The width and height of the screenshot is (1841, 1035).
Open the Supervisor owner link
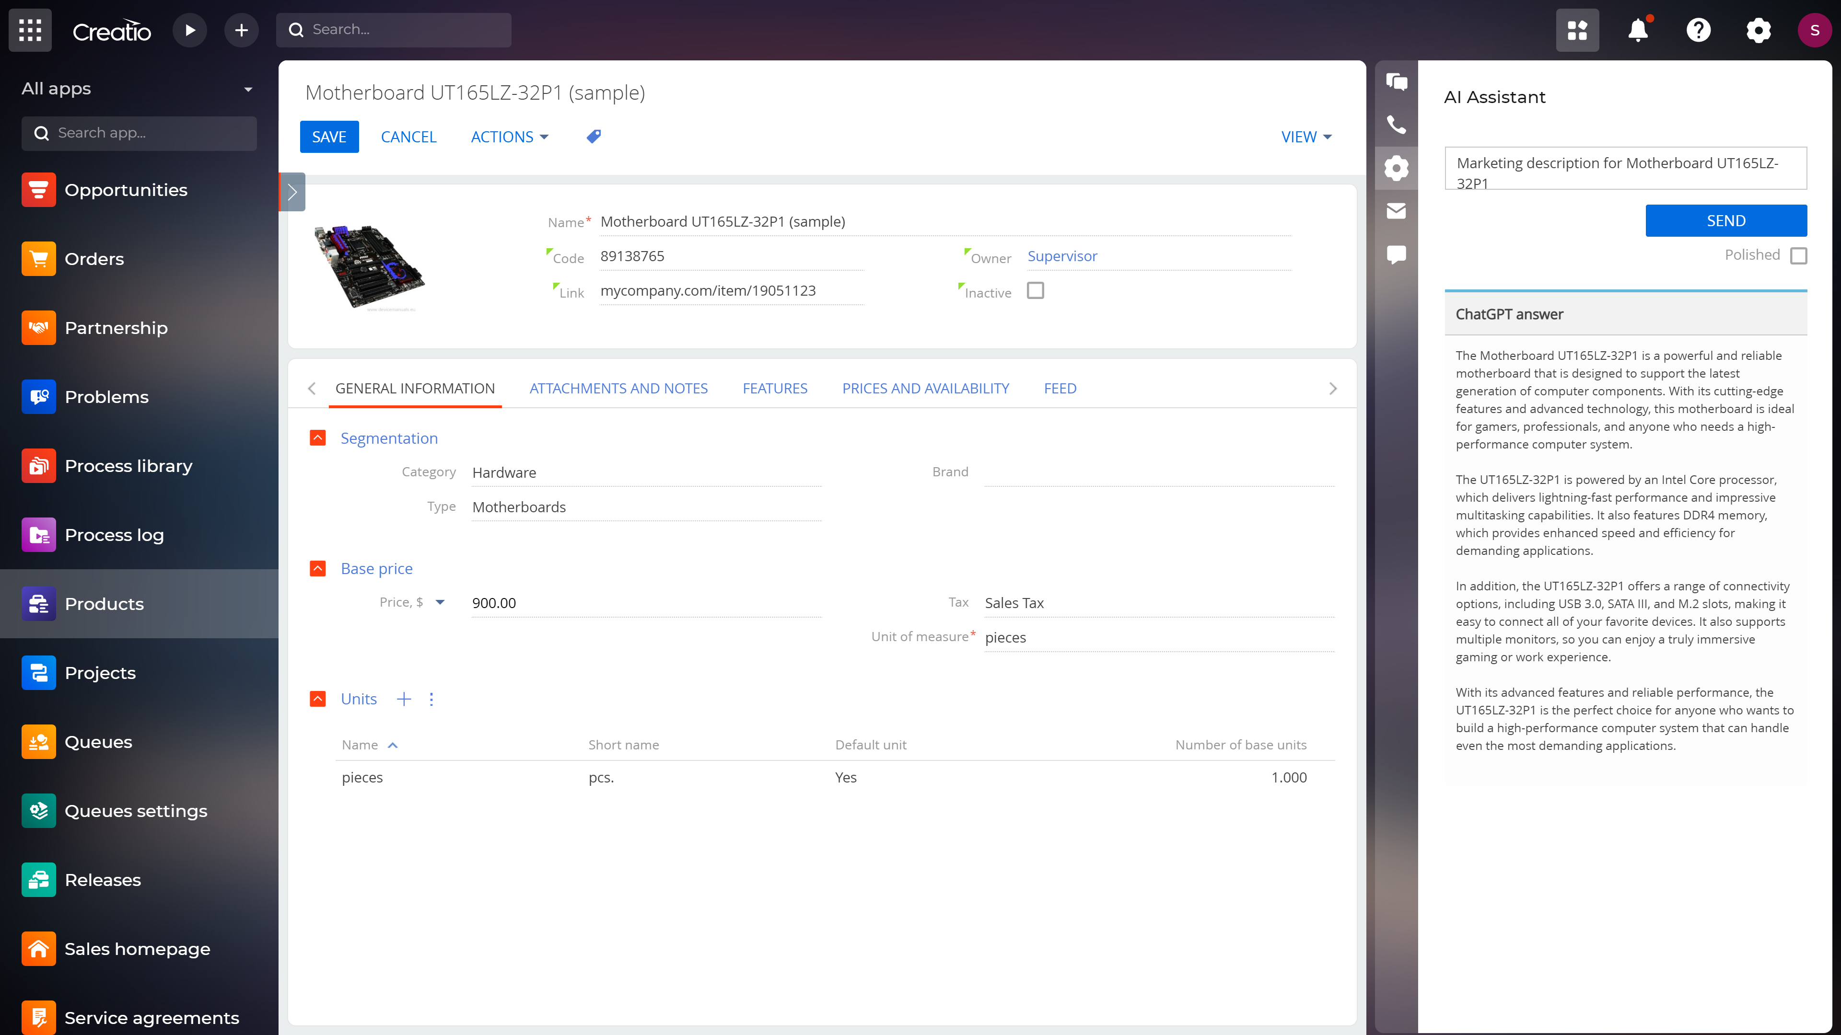click(1063, 256)
